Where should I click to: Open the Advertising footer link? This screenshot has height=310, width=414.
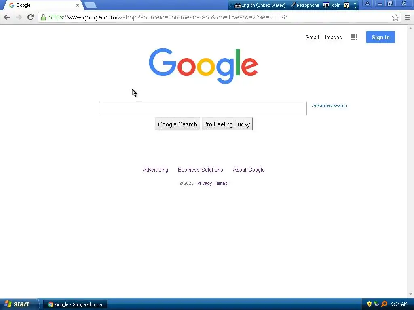(x=155, y=170)
